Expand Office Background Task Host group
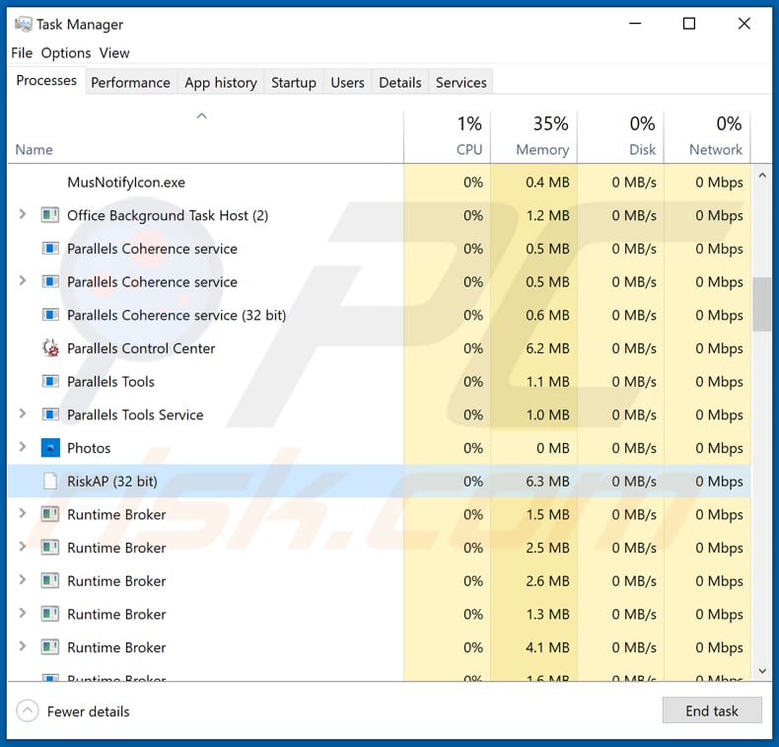 [x=23, y=214]
